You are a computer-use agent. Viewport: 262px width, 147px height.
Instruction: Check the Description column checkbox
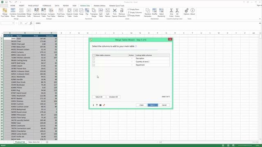94,58
